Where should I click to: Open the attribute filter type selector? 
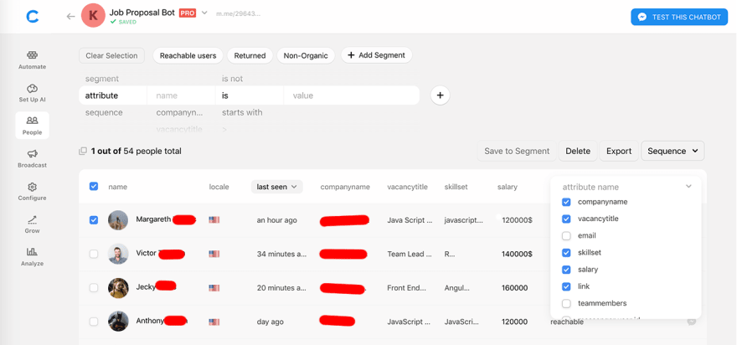coord(113,95)
